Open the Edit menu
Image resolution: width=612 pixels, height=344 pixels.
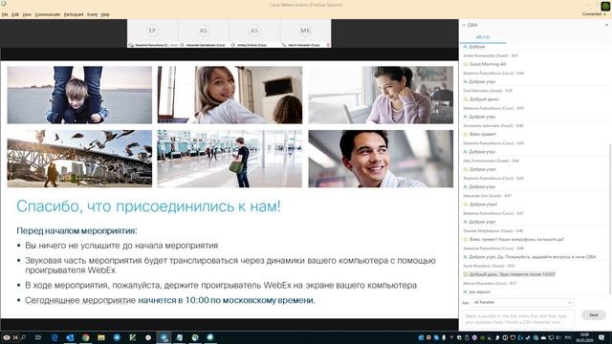(15, 14)
